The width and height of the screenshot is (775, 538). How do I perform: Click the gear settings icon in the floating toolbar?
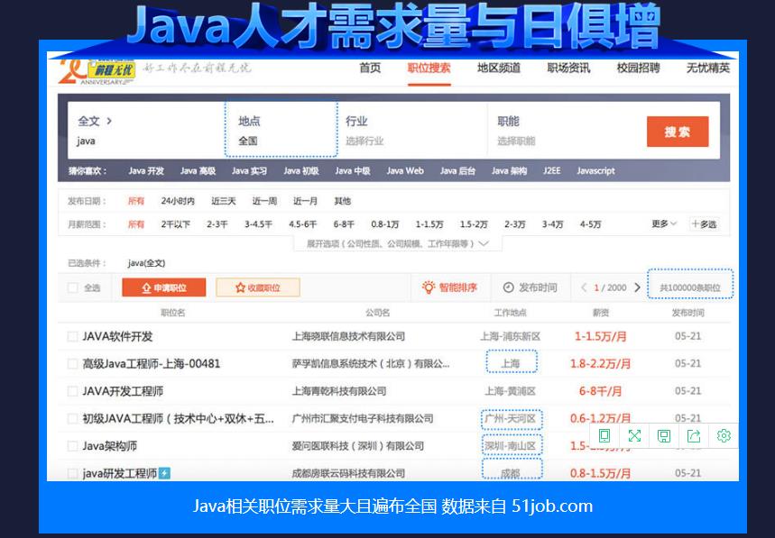click(723, 435)
